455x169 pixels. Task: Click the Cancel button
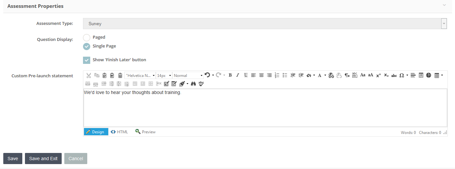coord(76,159)
